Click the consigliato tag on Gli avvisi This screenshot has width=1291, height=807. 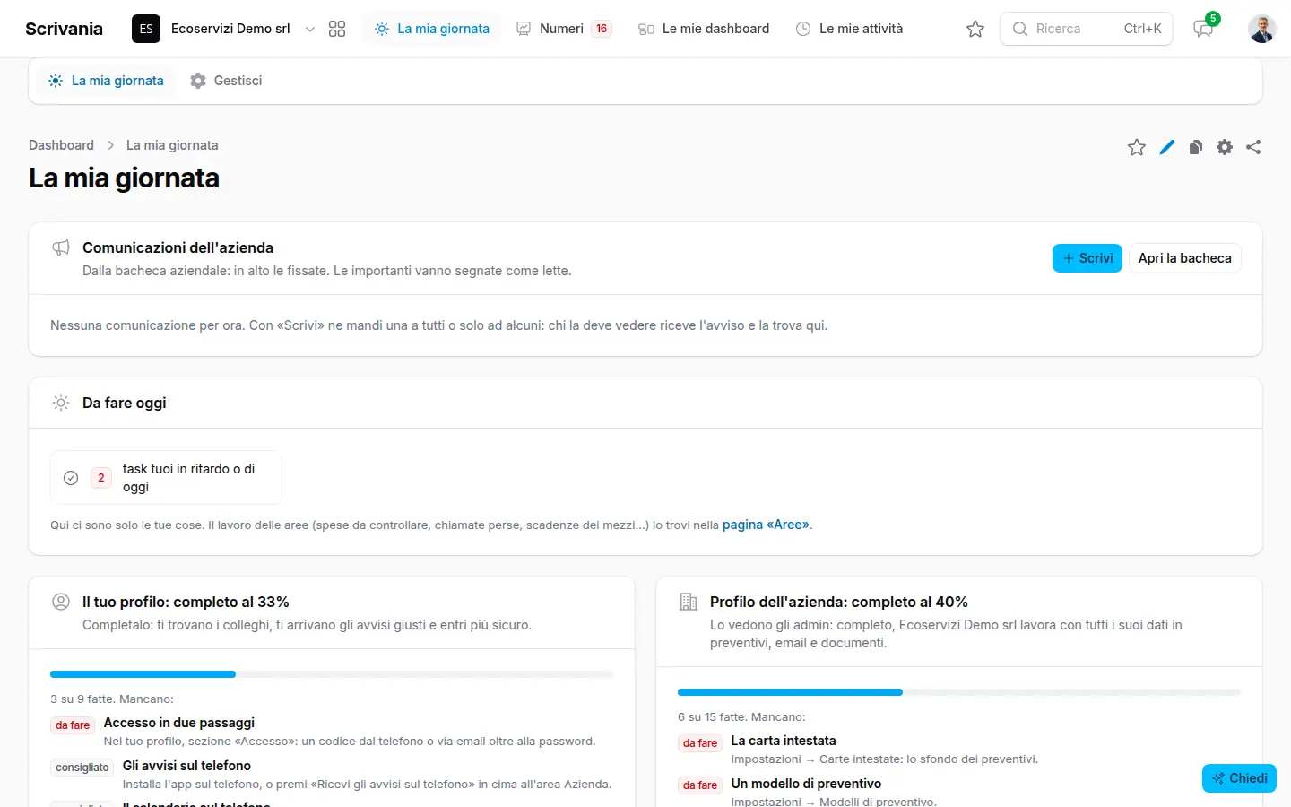point(82,768)
